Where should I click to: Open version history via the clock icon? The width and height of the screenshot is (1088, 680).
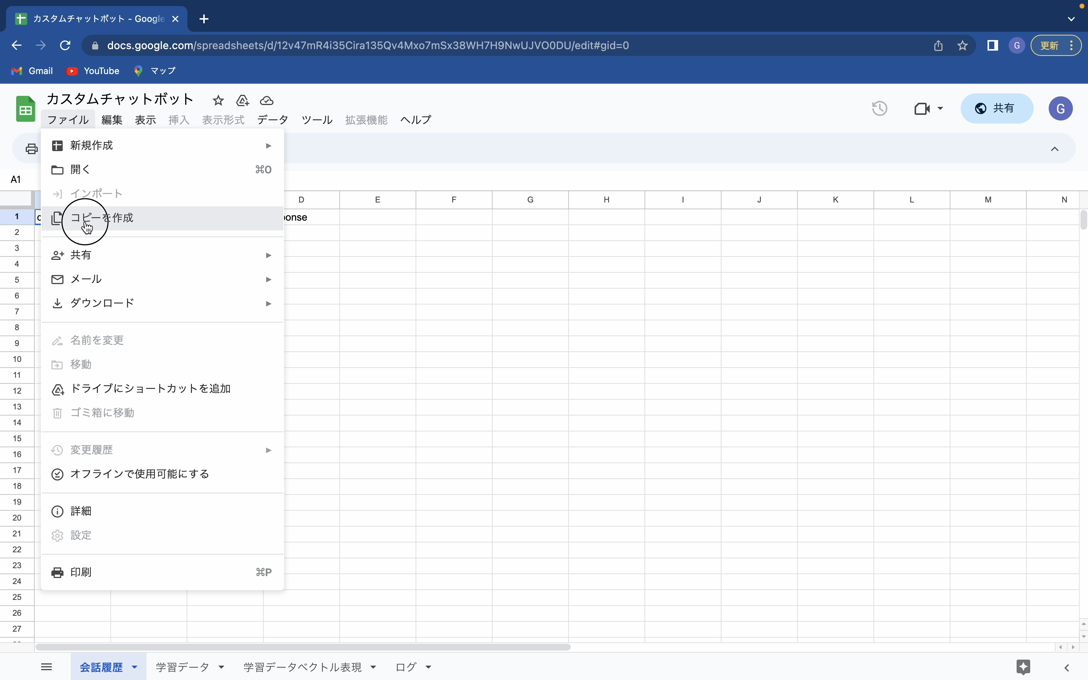pyautogui.click(x=879, y=108)
